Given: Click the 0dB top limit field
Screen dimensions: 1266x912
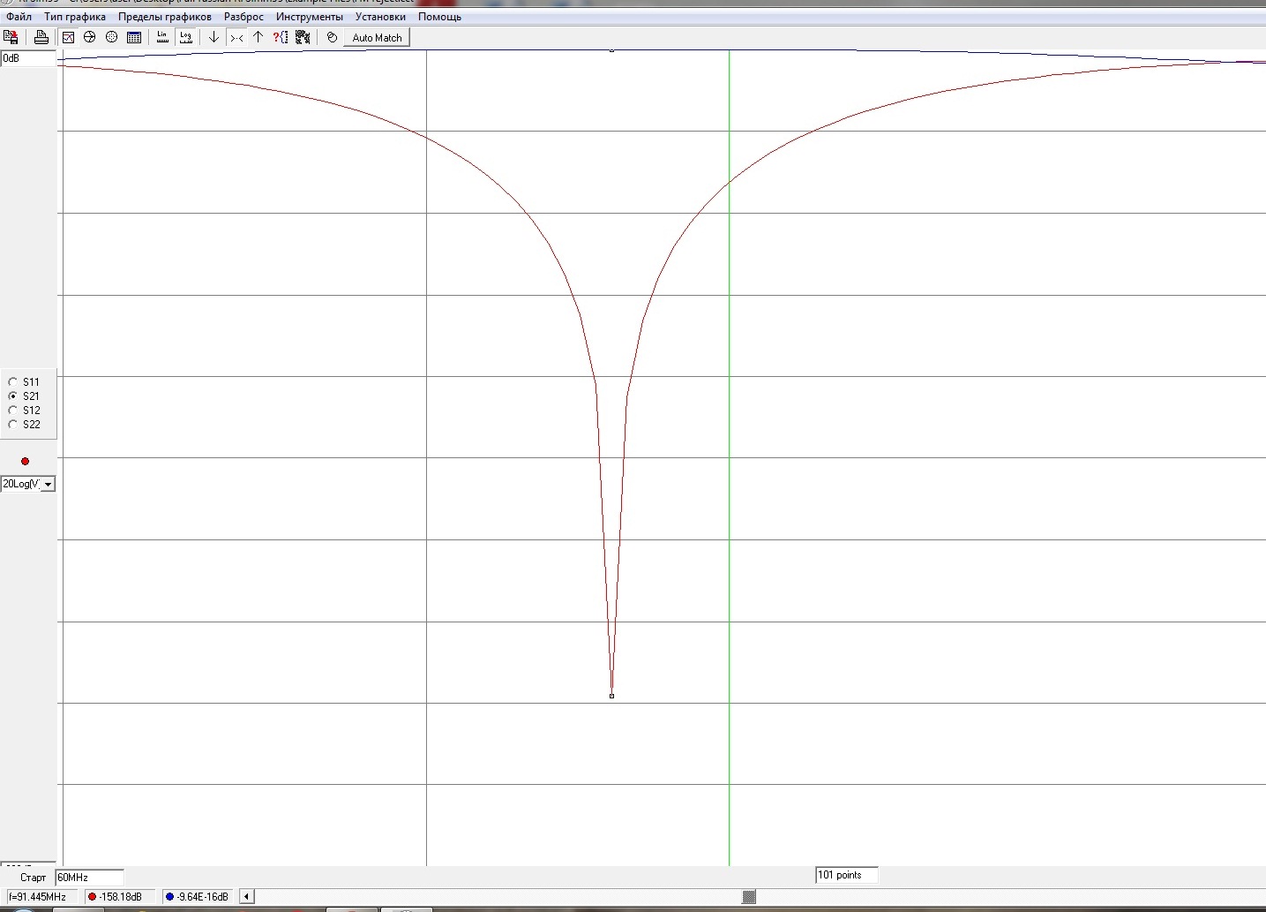Looking at the screenshot, I should coord(28,58).
